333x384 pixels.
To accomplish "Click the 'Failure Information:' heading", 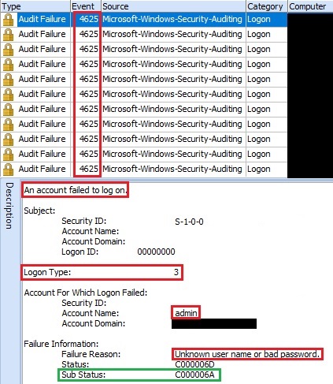I will 61,344.
